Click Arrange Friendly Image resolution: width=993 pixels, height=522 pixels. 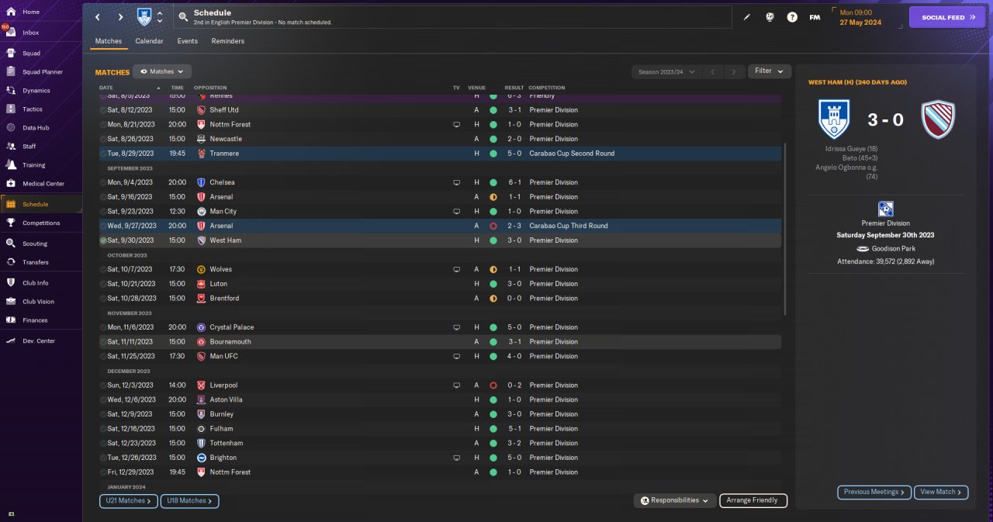point(753,500)
